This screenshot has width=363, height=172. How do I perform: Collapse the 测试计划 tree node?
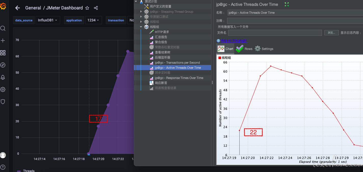pyautogui.click(x=136, y=2)
